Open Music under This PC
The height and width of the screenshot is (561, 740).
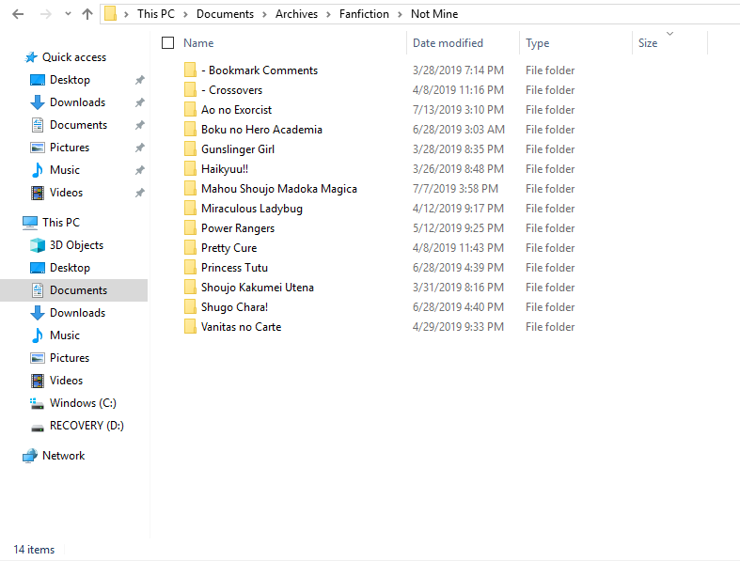65,335
